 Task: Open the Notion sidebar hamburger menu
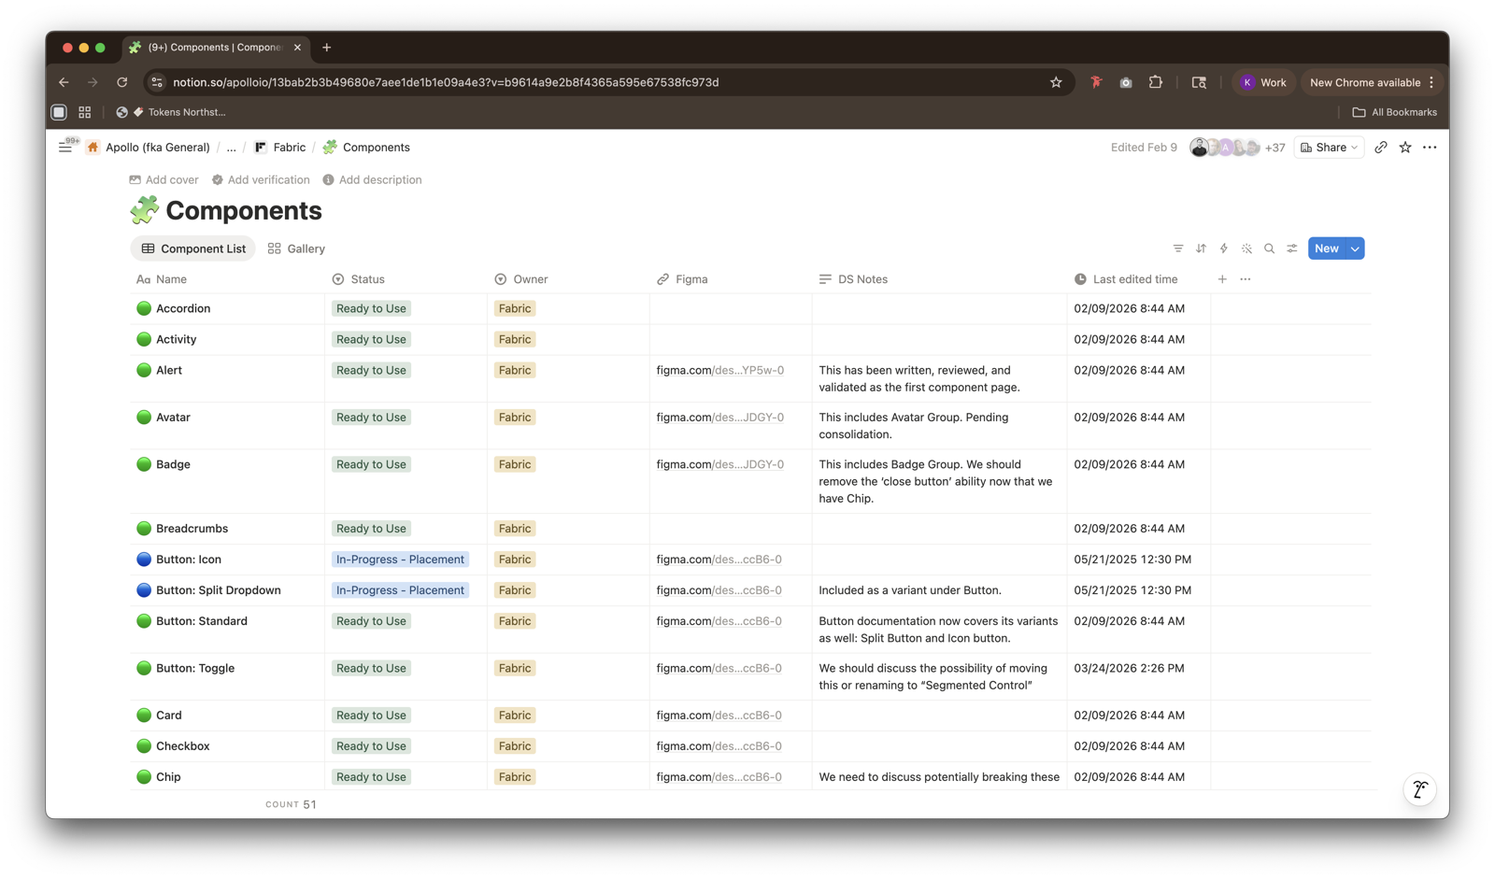click(65, 148)
